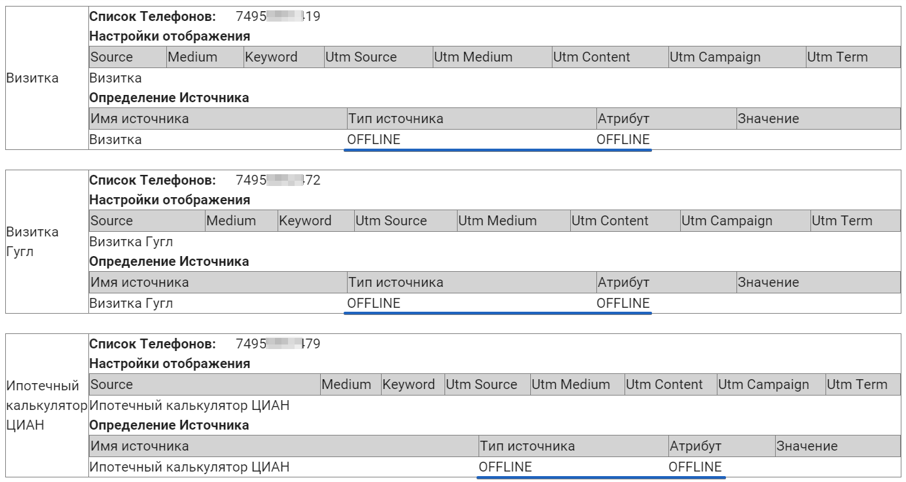Click the phone number ending in 19

(x=278, y=16)
